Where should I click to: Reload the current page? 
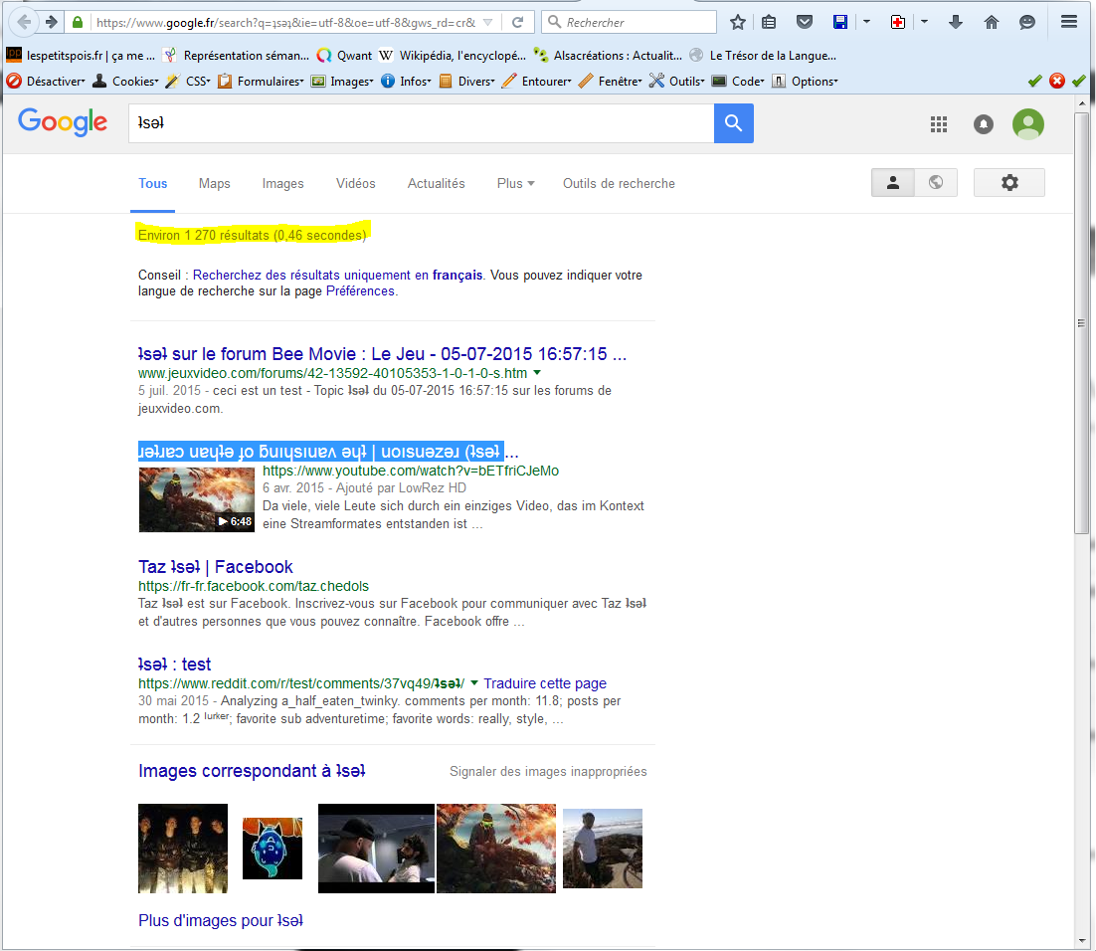point(517,22)
